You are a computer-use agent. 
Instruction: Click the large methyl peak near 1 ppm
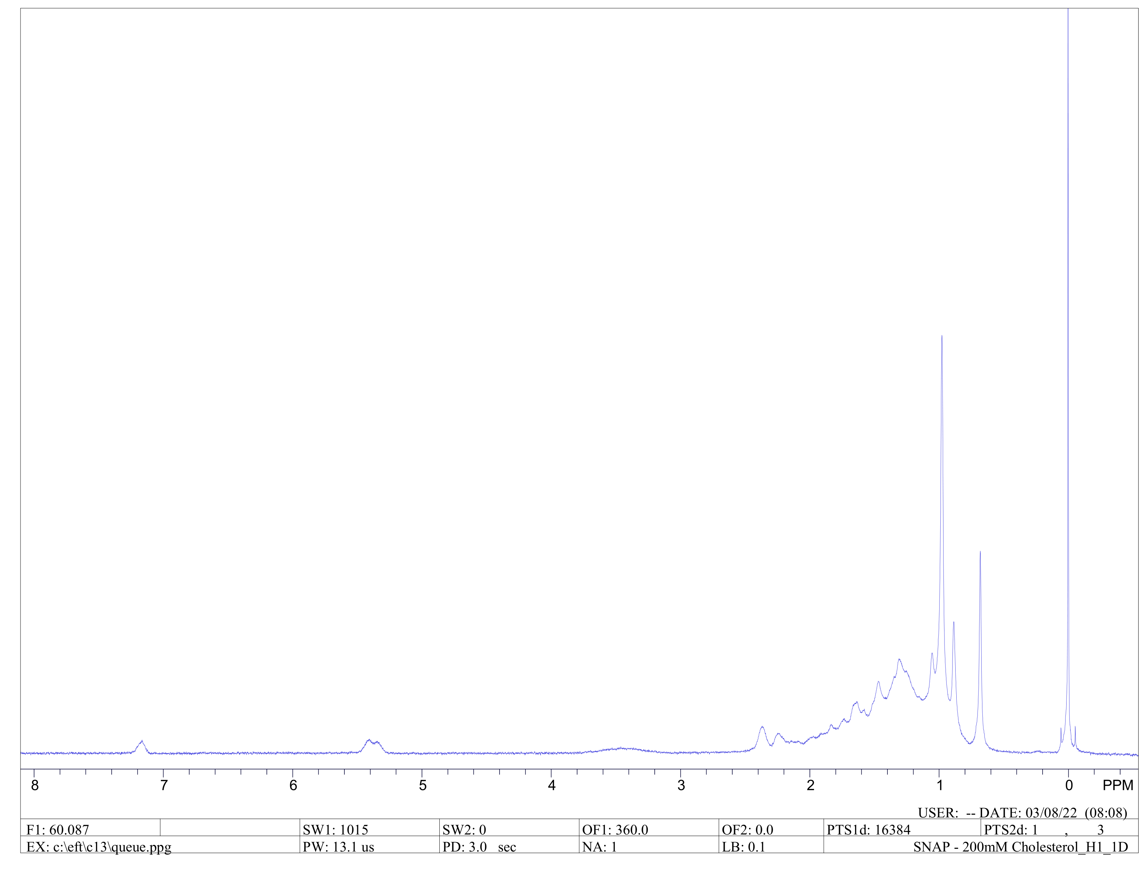[942, 515]
